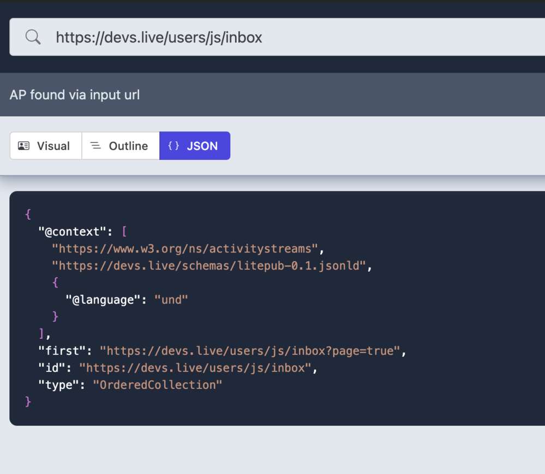
Task: Click the magnifying glass search icon
Action: pos(33,37)
